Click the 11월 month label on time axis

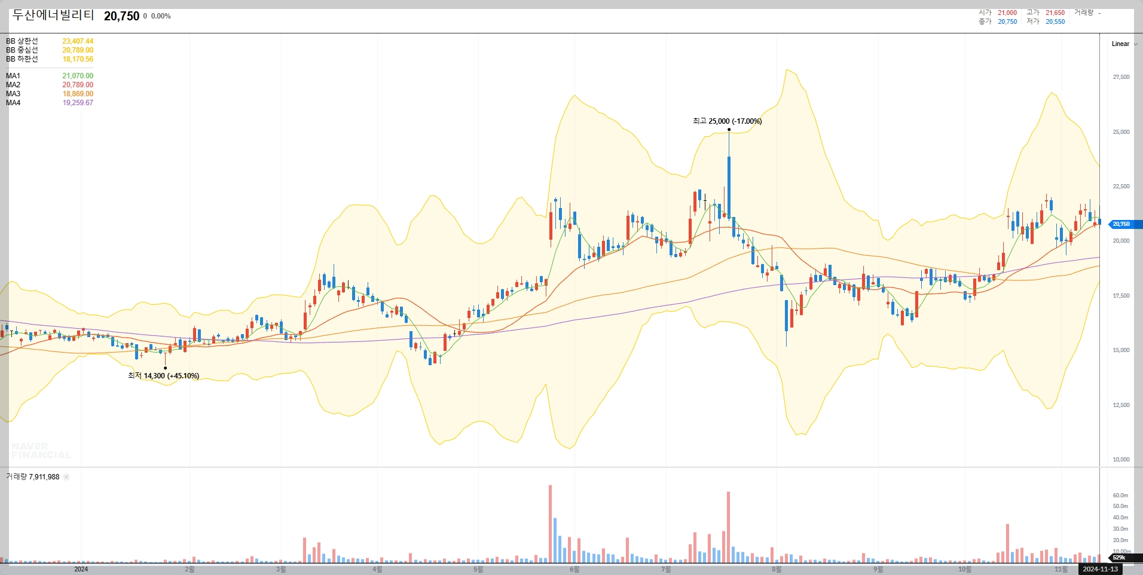1061,569
